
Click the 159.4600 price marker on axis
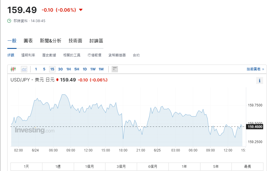(255, 127)
